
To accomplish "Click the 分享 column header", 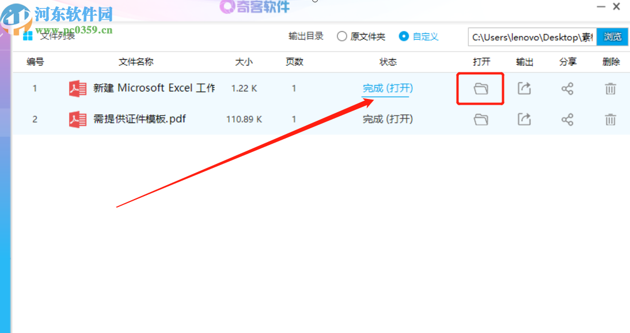I will pyautogui.click(x=568, y=62).
